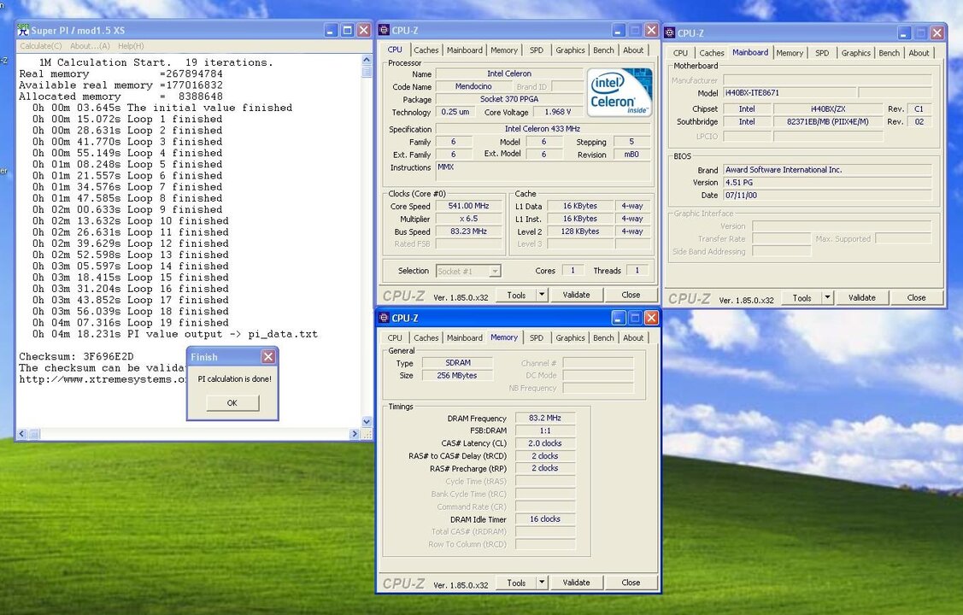Image resolution: width=963 pixels, height=615 pixels.
Task: Open the About tab in the CPU-Z Mainboard window
Action: point(919,54)
